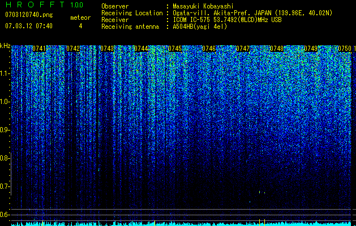The height and width of the screenshot is (226, 356).
Task: Click the bright meteor echo near 0747
Action: (260, 192)
